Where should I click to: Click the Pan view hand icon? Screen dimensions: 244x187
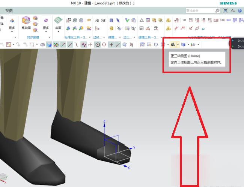point(149,45)
